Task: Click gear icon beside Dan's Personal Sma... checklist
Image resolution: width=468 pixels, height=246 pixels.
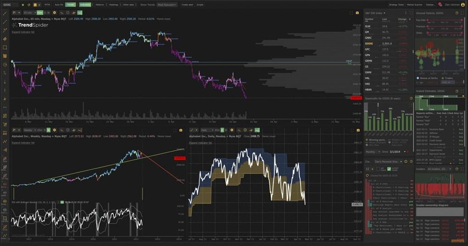Action: click(x=406, y=161)
